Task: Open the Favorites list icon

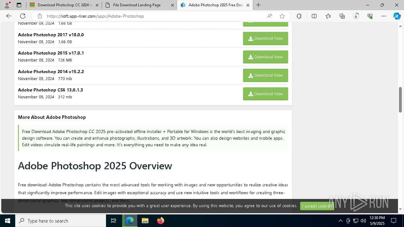Action: click(x=328, y=16)
